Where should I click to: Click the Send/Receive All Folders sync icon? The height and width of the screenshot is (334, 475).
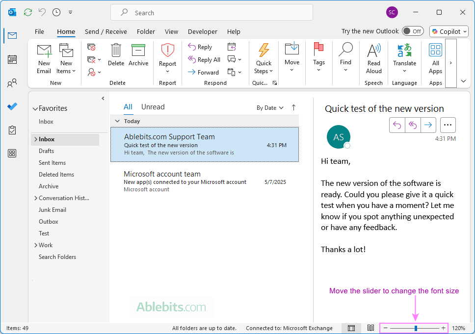point(28,12)
